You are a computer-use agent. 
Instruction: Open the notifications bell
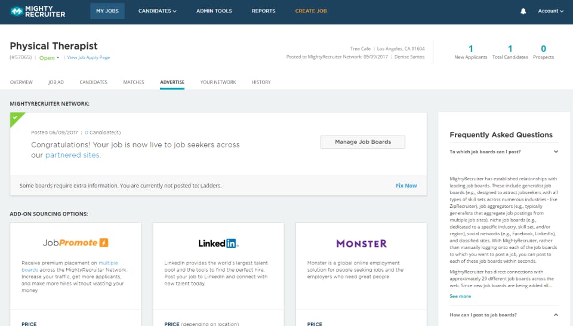(523, 11)
